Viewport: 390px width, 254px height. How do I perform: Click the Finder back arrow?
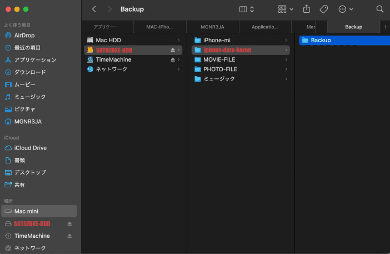tap(94, 9)
